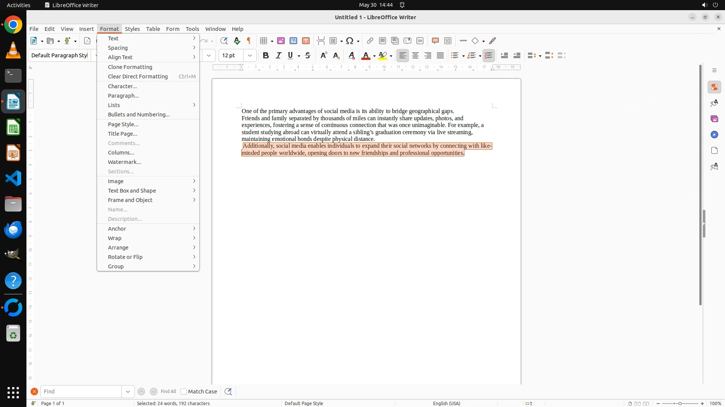Click the Superscript icon

[324, 55]
